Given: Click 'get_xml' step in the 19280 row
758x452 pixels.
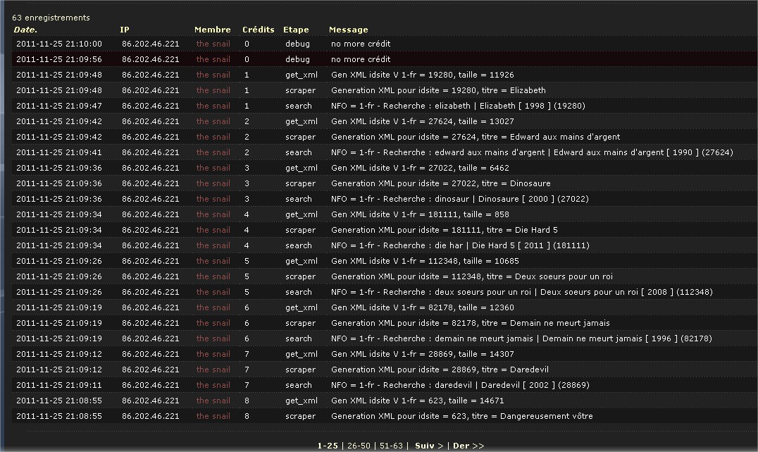Looking at the screenshot, I should click(x=302, y=75).
